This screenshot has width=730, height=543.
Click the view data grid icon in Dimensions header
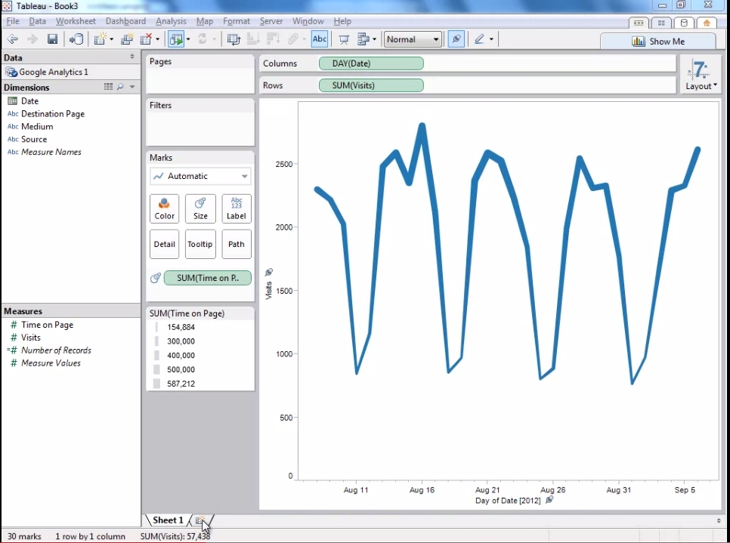[x=109, y=87]
